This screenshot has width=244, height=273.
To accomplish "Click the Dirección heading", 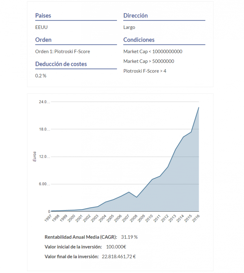I will click(135, 16).
